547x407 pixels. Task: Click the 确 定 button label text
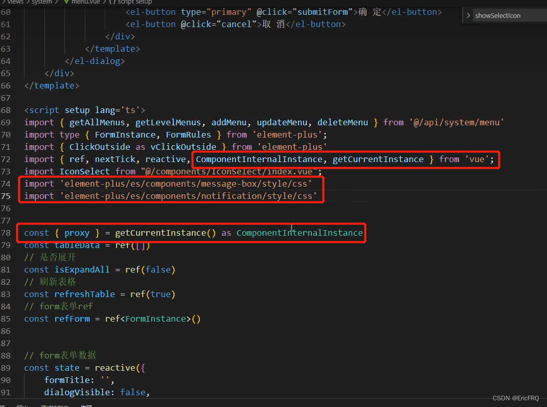pos(370,12)
